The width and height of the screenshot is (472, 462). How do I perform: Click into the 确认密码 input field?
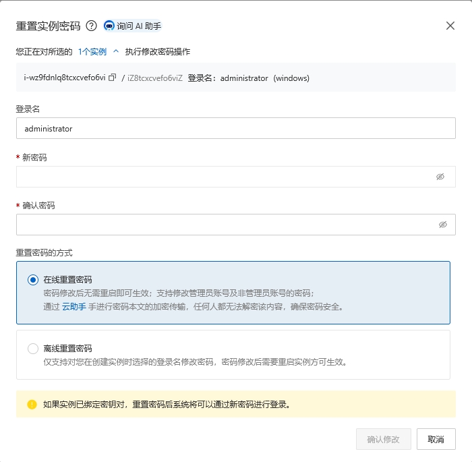click(x=236, y=225)
